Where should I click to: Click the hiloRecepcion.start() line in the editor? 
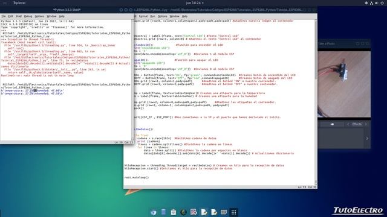click(178, 169)
